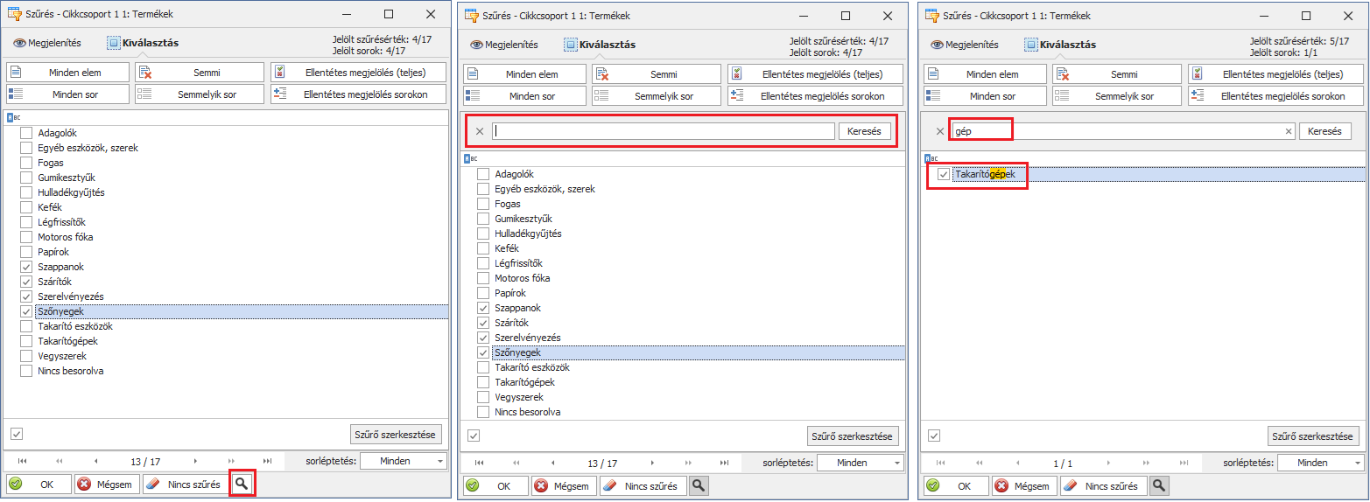1370x502 pixels.
Task: Uncheck Takarítógépek in the filtered "gép" results
Action: click(943, 175)
